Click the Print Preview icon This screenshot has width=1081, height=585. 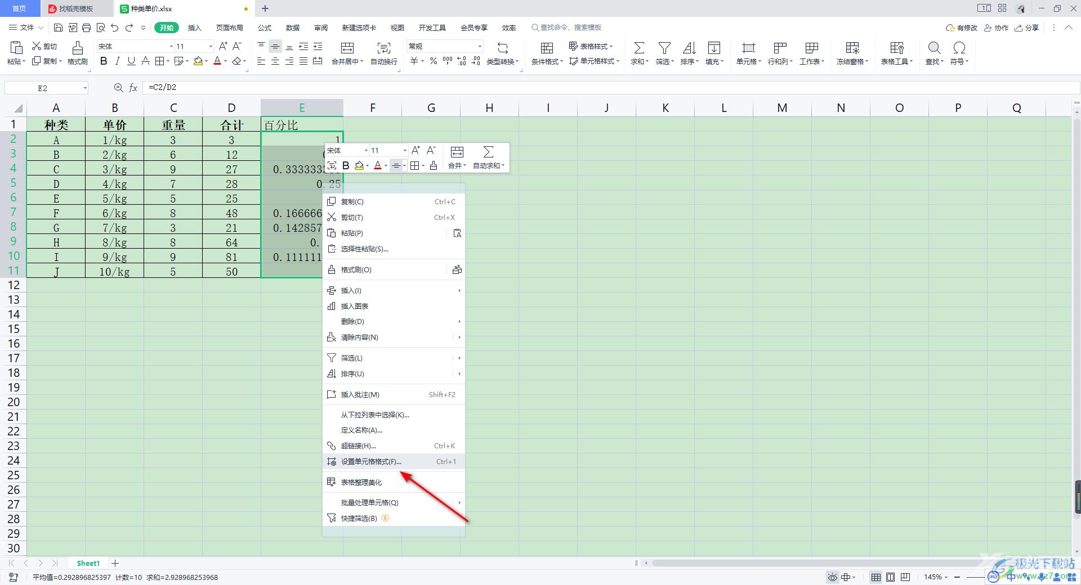pos(101,28)
